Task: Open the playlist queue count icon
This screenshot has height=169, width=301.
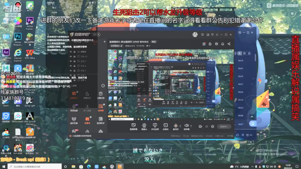Action: point(249,135)
